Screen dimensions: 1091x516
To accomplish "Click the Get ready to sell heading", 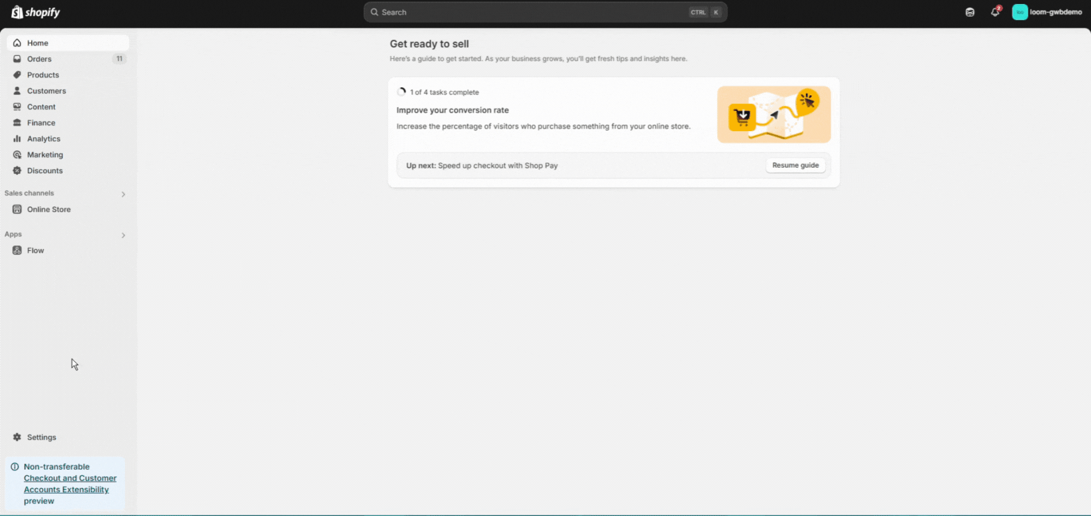I will (429, 44).
